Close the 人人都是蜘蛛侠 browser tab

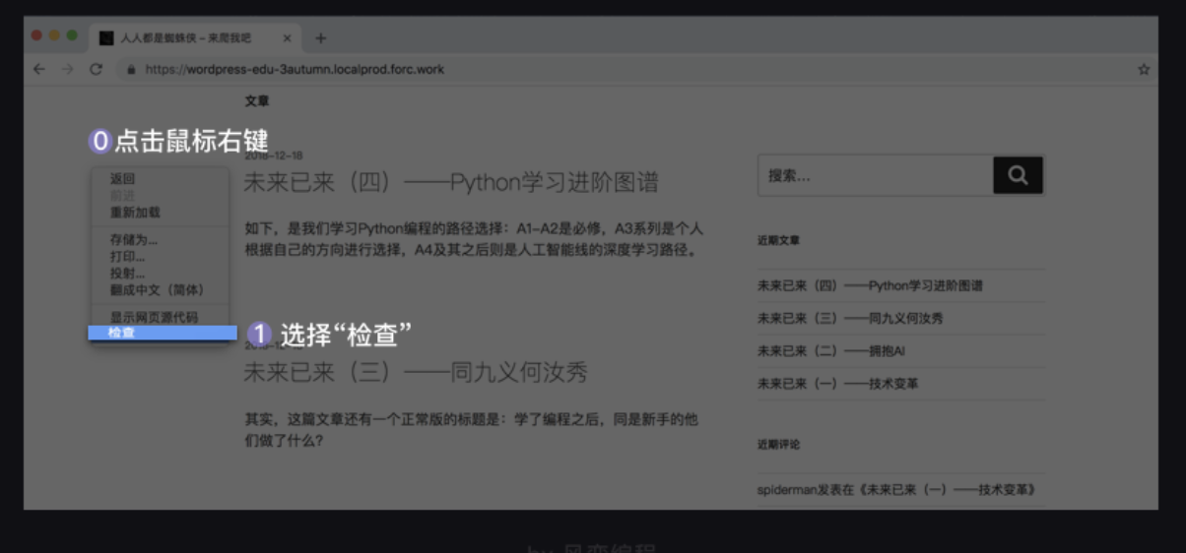tap(287, 38)
